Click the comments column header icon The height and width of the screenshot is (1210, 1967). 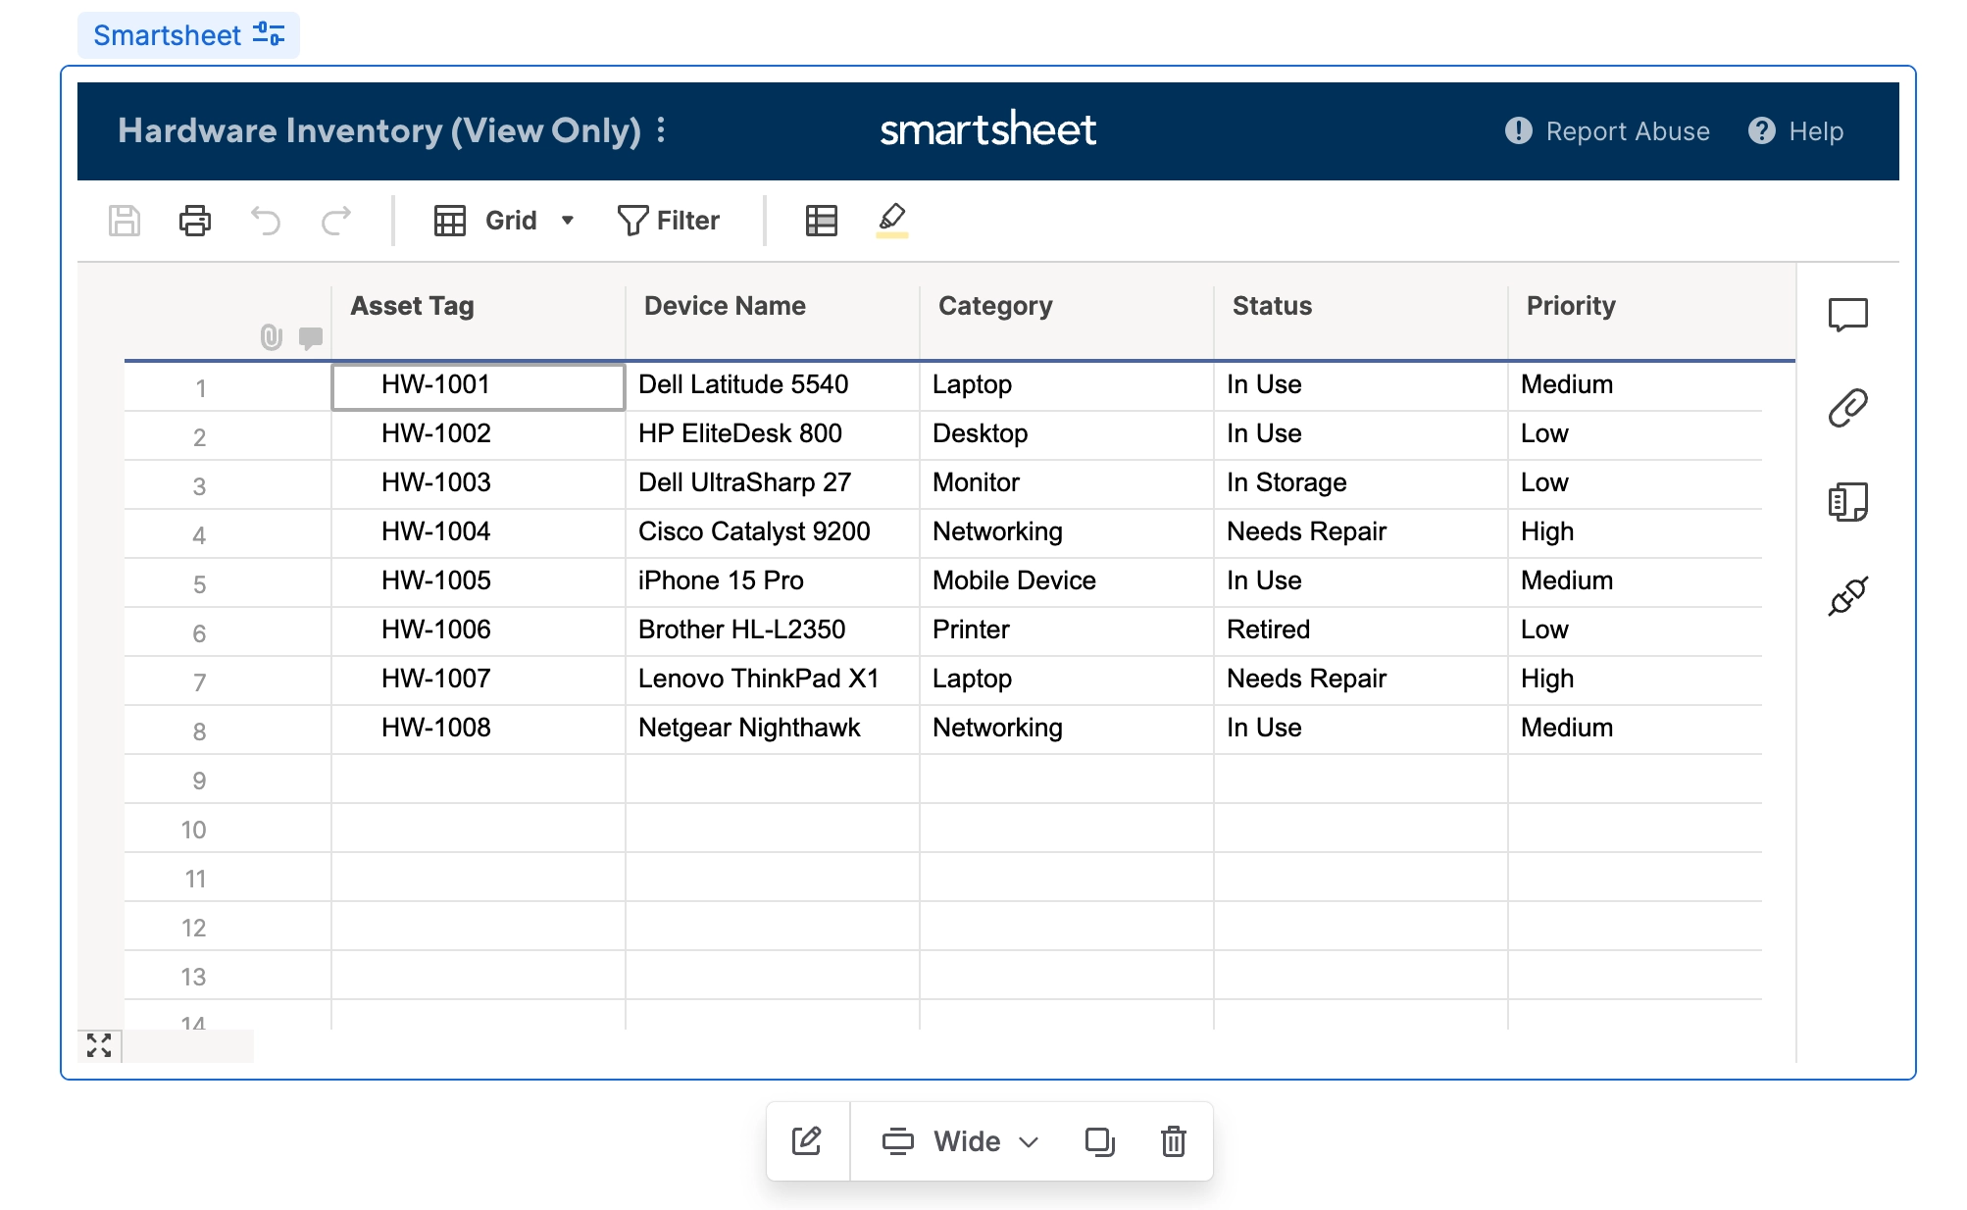(x=311, y=338)
